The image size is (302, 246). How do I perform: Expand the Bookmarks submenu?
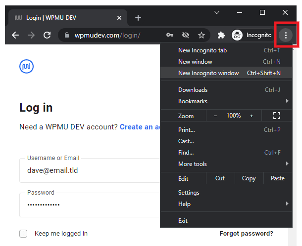point(226,101)
